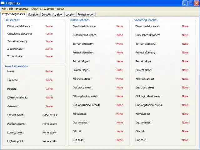Click Closest point None exists value

[49, 115]
